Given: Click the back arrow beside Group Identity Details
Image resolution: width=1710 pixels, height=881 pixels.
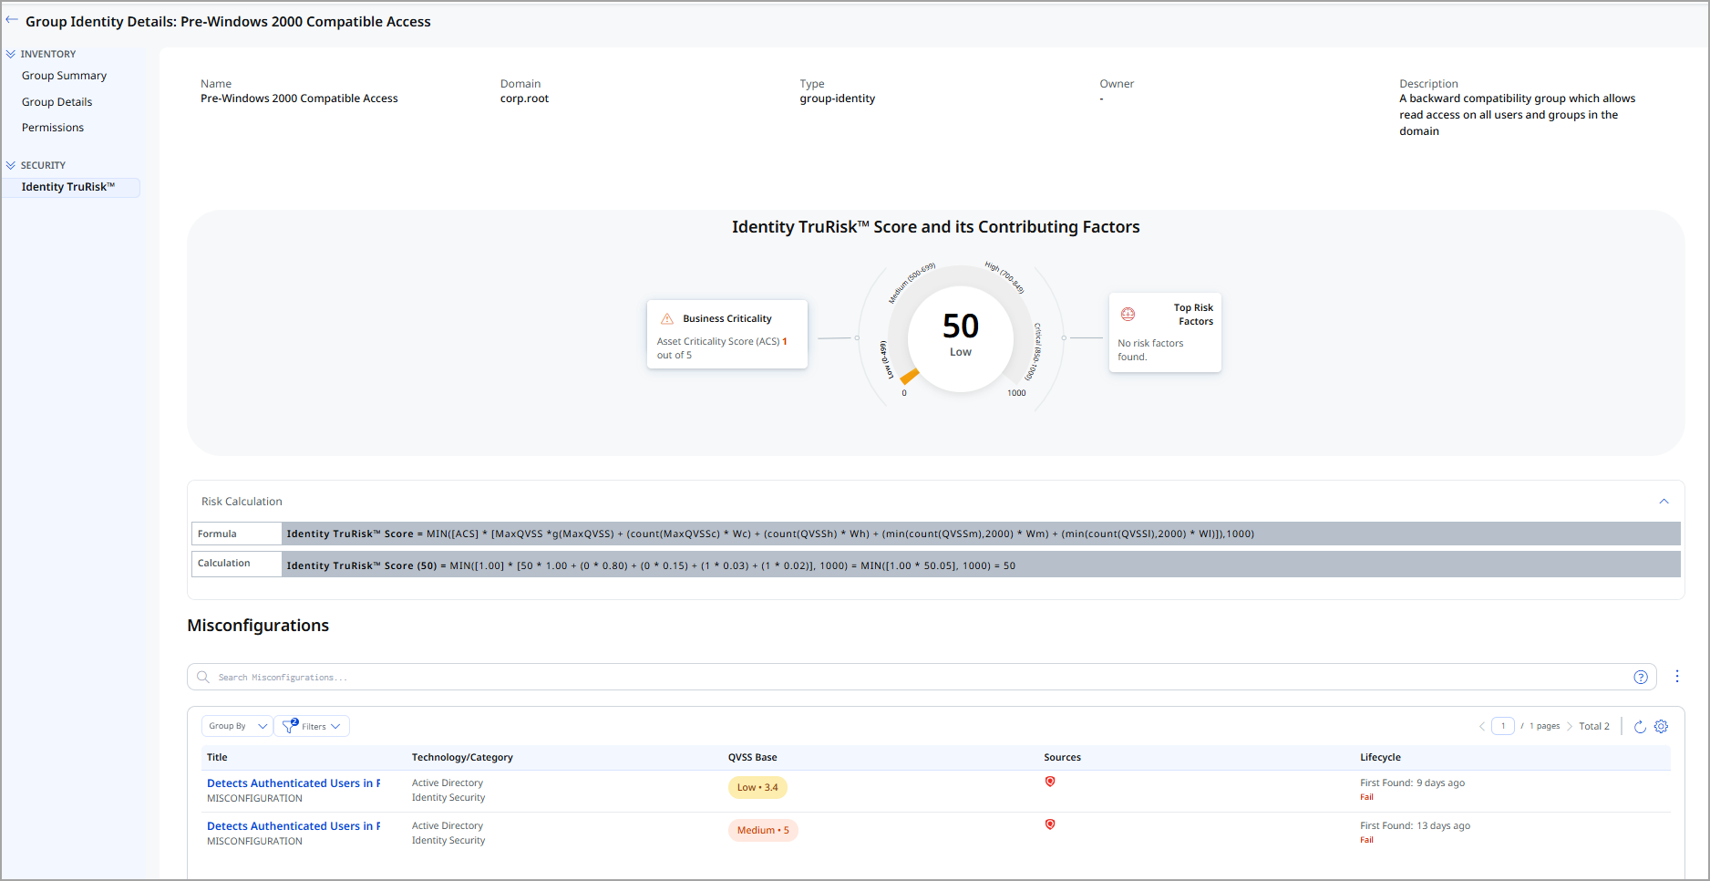Looking at the screenshot, I should coord(12,20).
